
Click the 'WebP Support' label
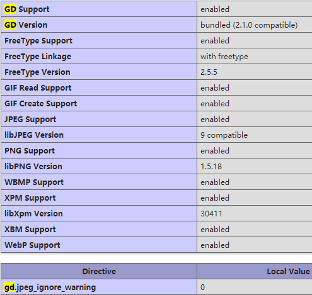tap(32, 245)
